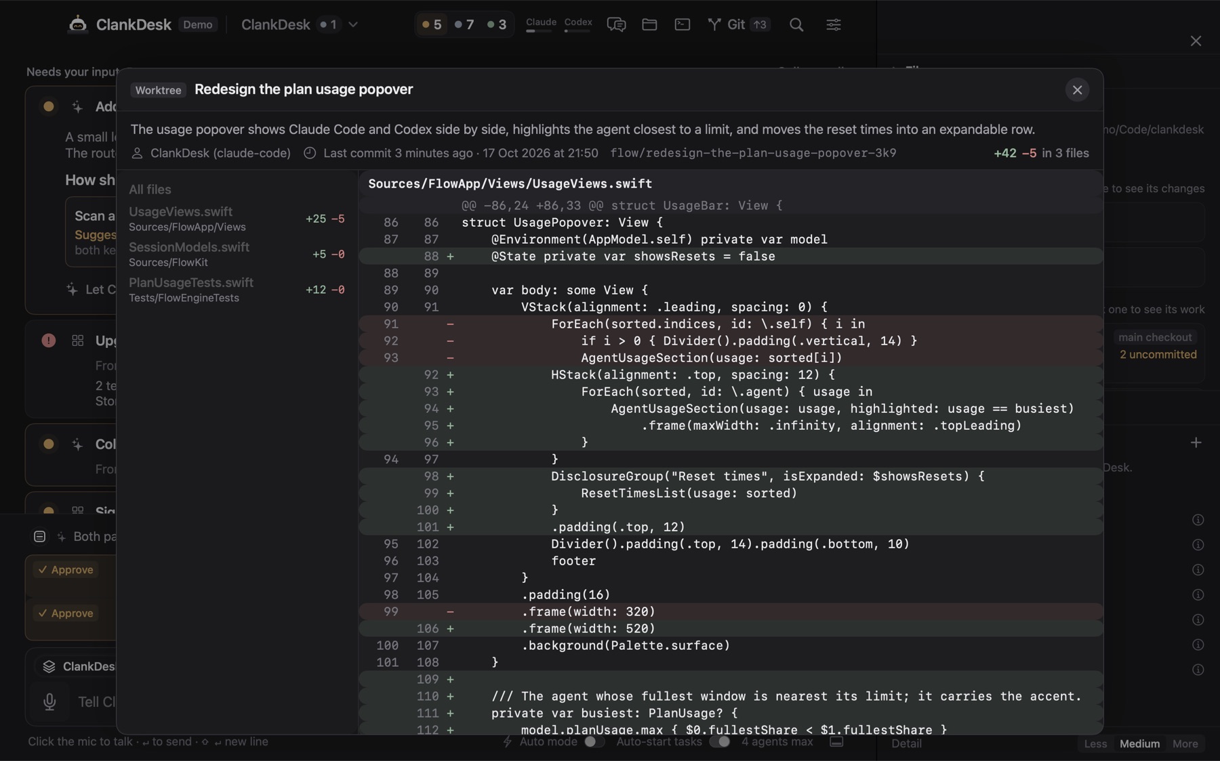Click the 'ResetTimesList(usage: sorted)' line

pyautogui.click(x=731, y=493)
